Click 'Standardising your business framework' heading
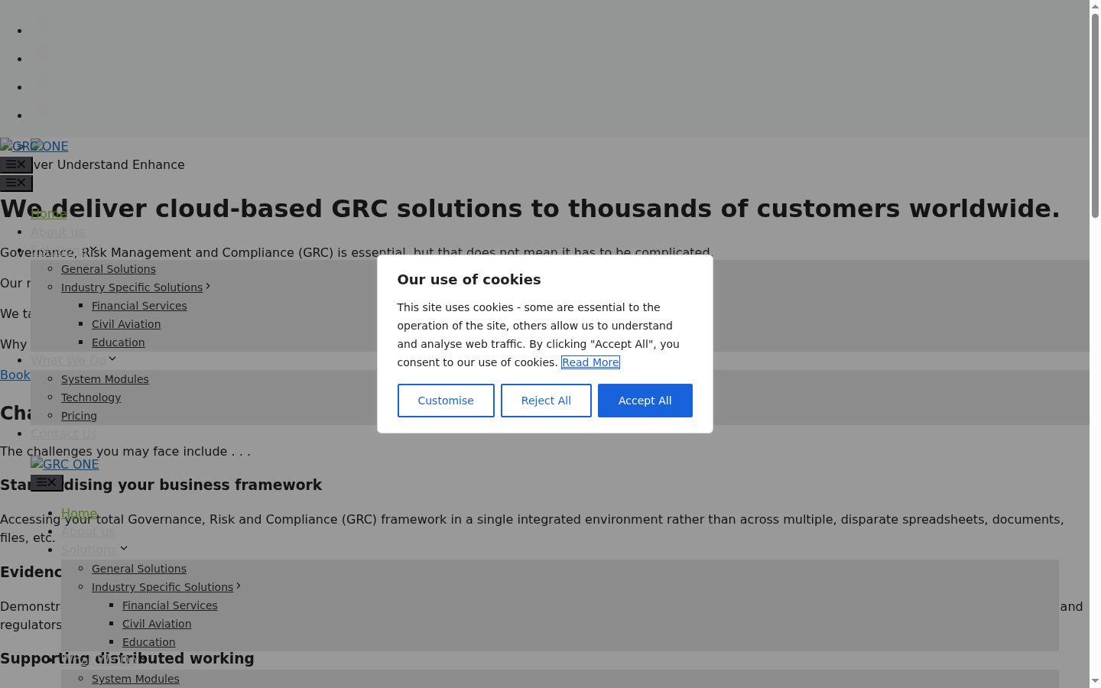This screenshot has width=1101, height=688. (161, 485)
